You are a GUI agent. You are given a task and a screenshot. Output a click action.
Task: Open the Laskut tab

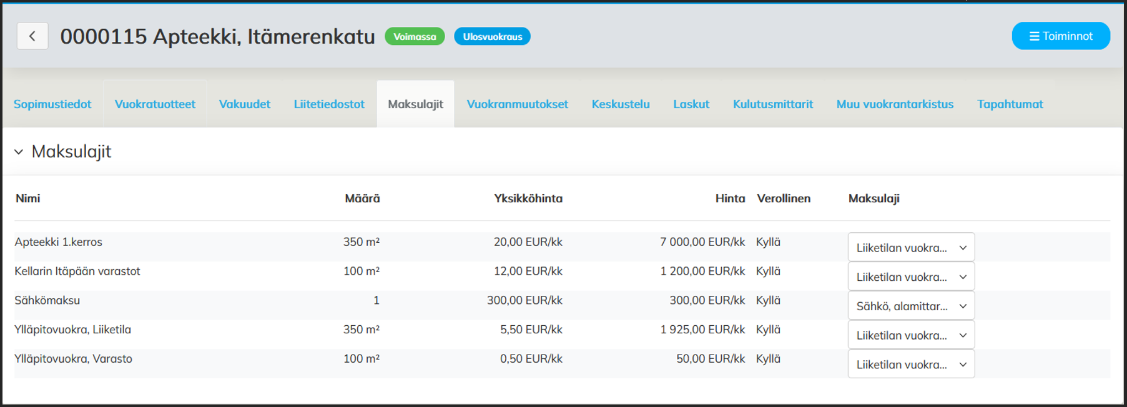pyautogui.click(x=691, y=104)
